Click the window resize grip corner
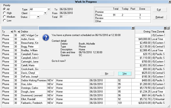 coord(169,106)
